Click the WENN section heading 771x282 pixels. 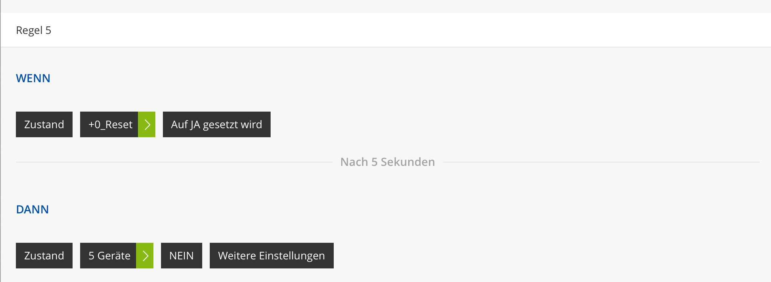click(33, 78)
